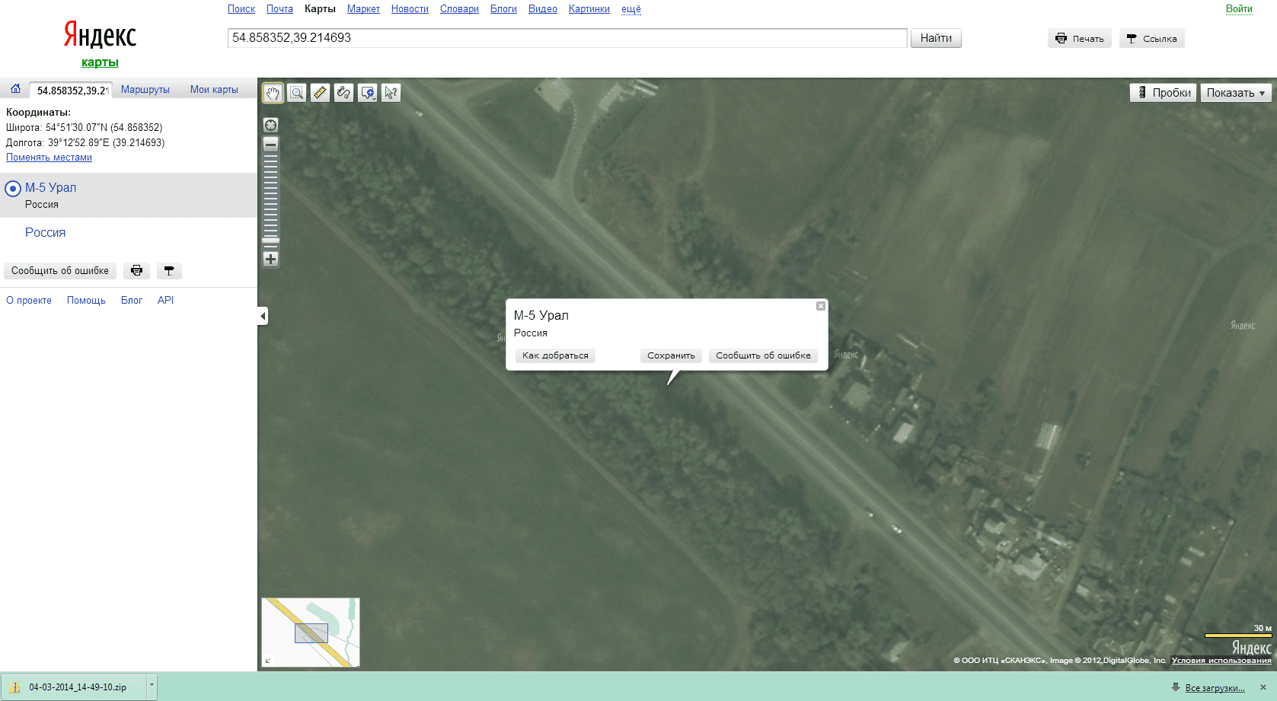Select the hand pan tool

pos(273,93)
